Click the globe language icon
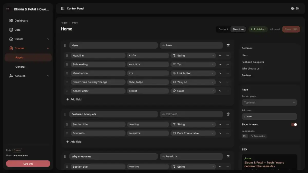 (x=293, y=8)
